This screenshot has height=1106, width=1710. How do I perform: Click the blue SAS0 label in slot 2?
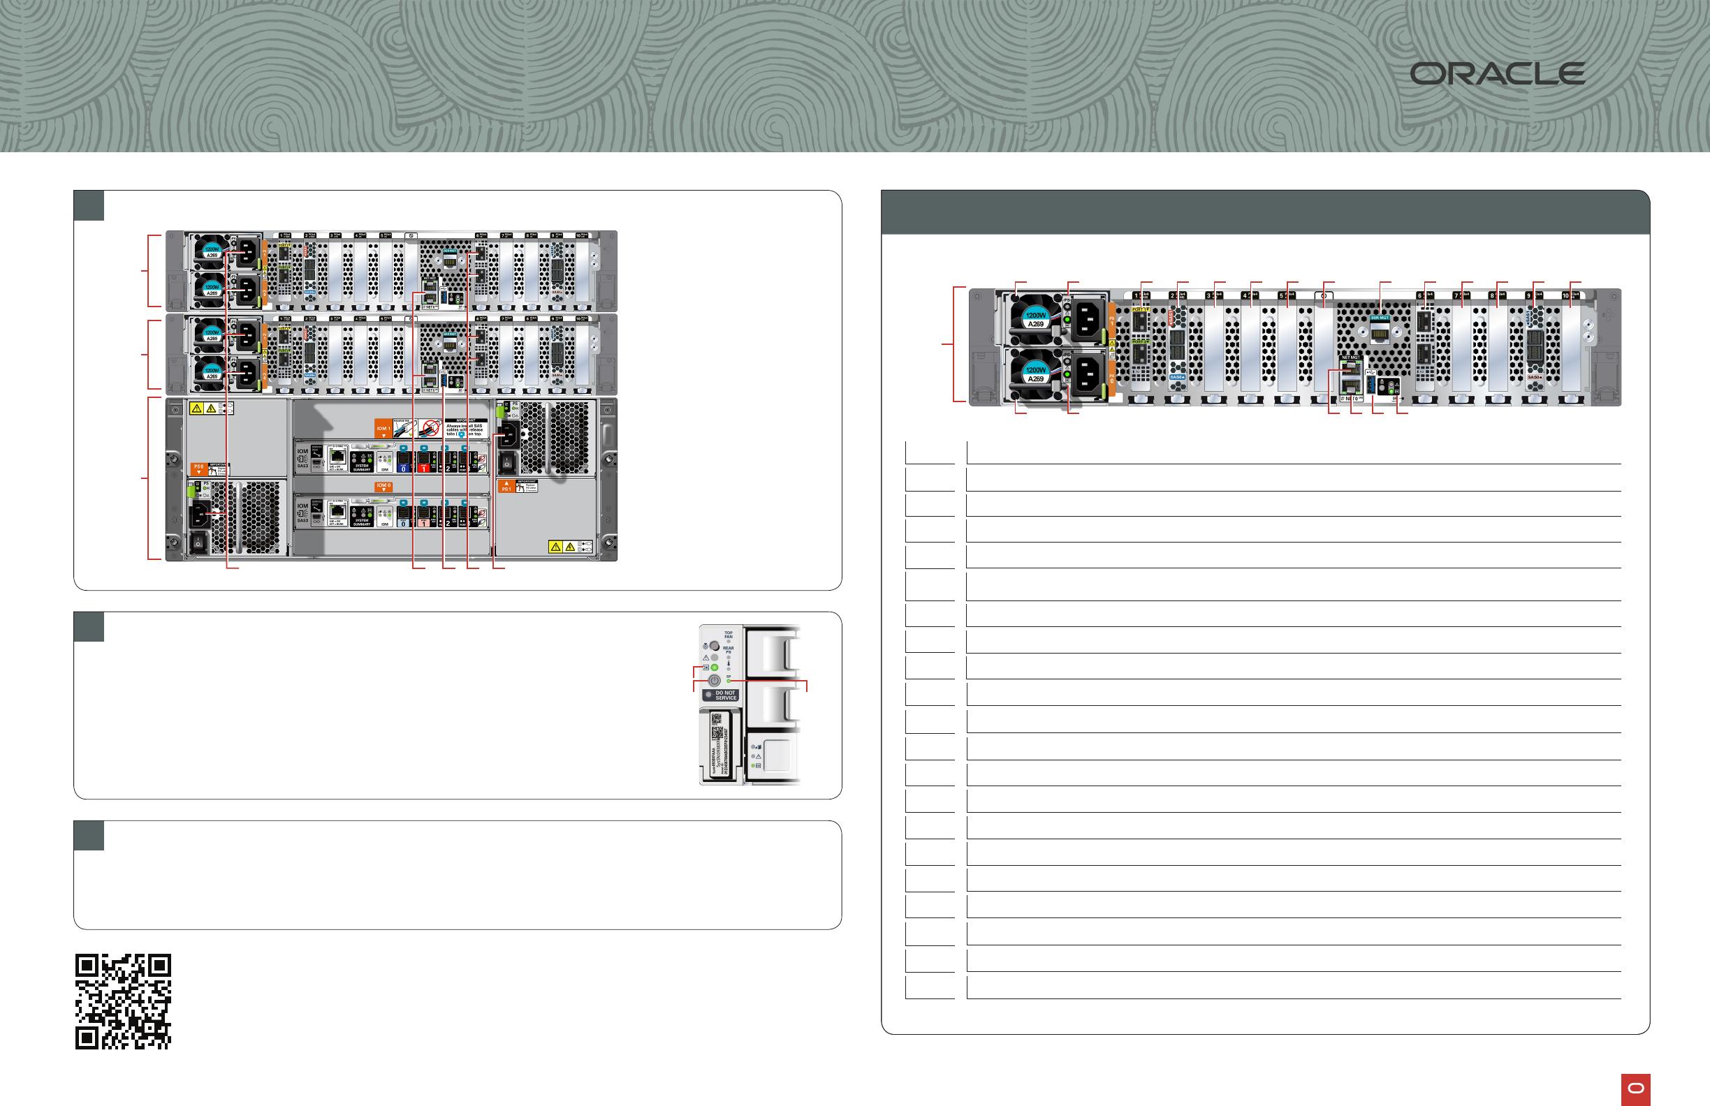1178,377
